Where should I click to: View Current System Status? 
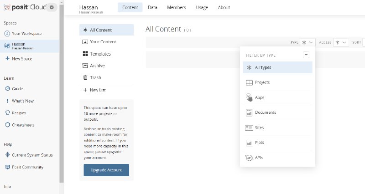32,155
